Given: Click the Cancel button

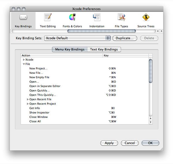Looking at the screenshot, I should coord(130,143).
